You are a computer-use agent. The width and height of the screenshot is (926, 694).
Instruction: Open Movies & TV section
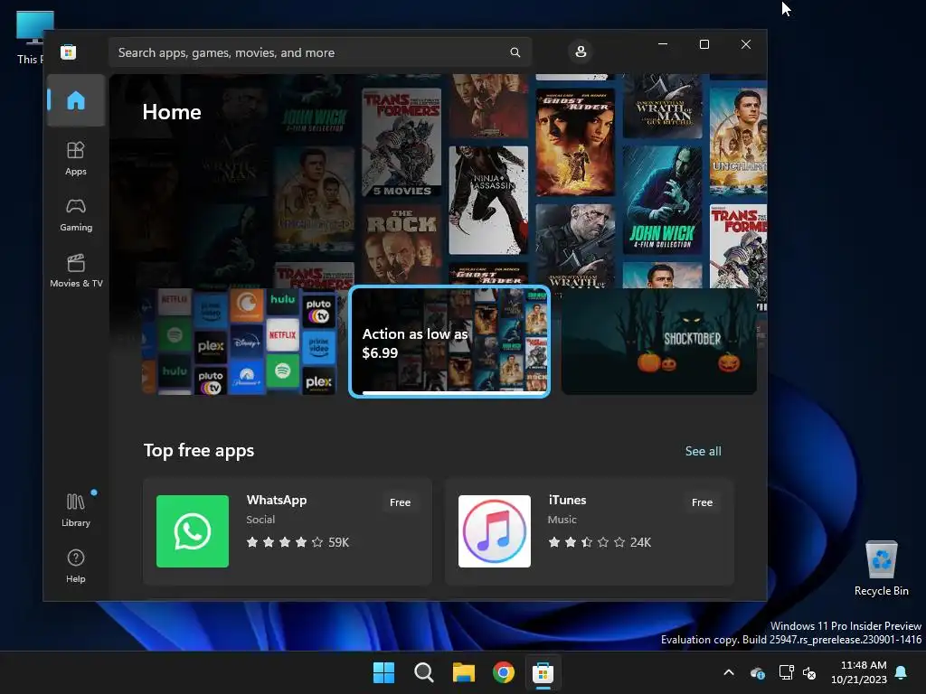(76, 270)
